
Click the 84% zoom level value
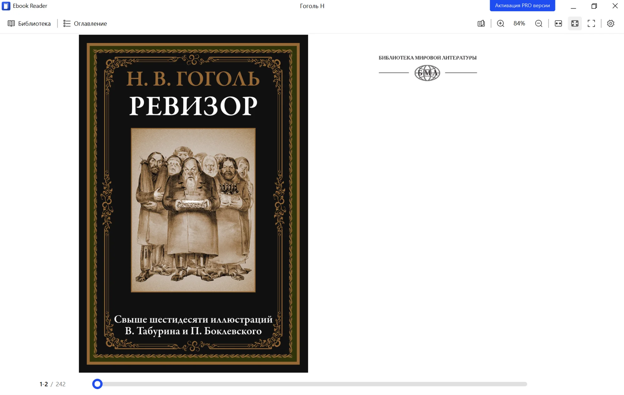point(519,23)
